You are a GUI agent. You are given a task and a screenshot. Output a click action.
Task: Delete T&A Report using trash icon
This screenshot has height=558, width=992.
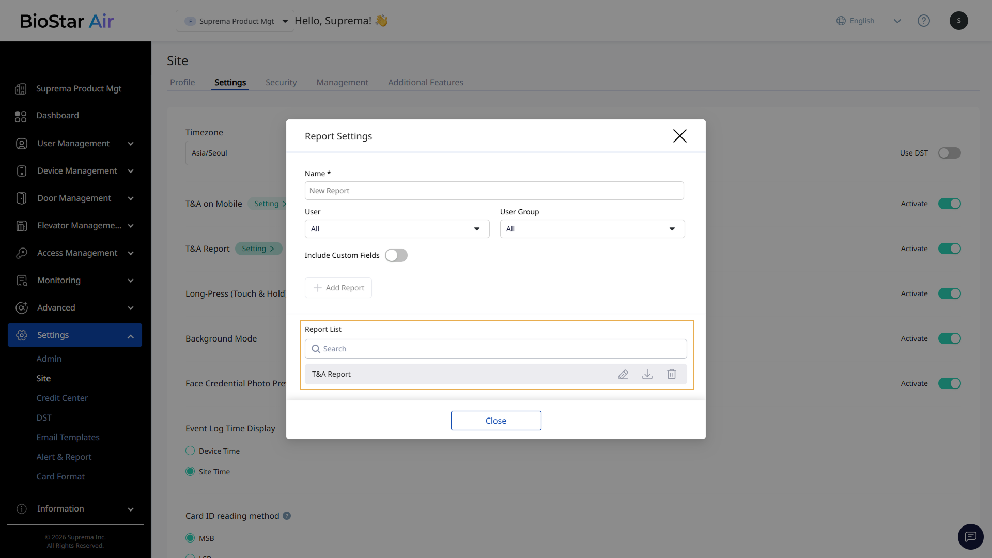click(x=671, y=374)
